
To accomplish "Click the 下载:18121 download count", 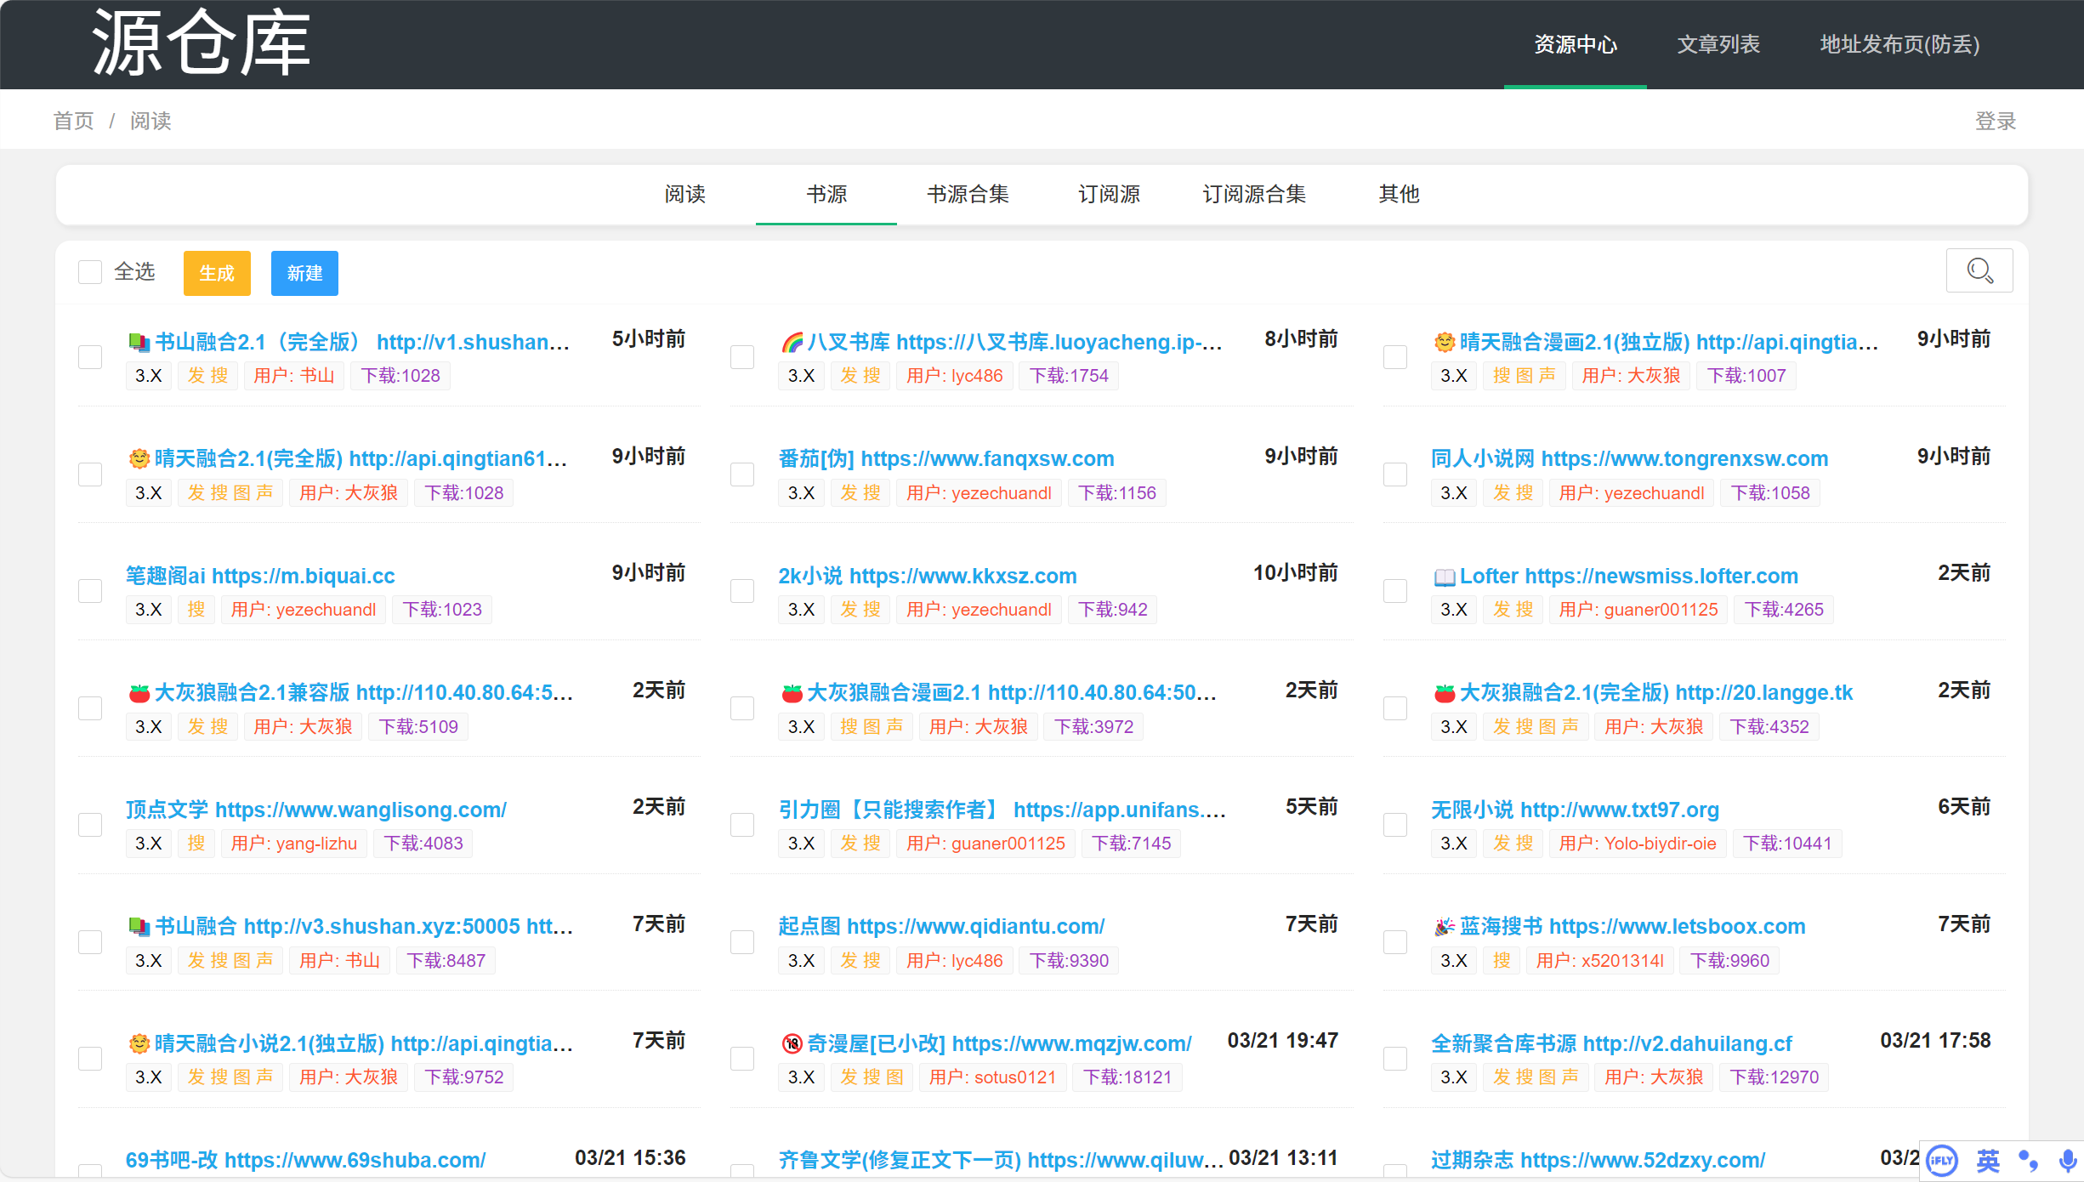I will [1127, 1077].
